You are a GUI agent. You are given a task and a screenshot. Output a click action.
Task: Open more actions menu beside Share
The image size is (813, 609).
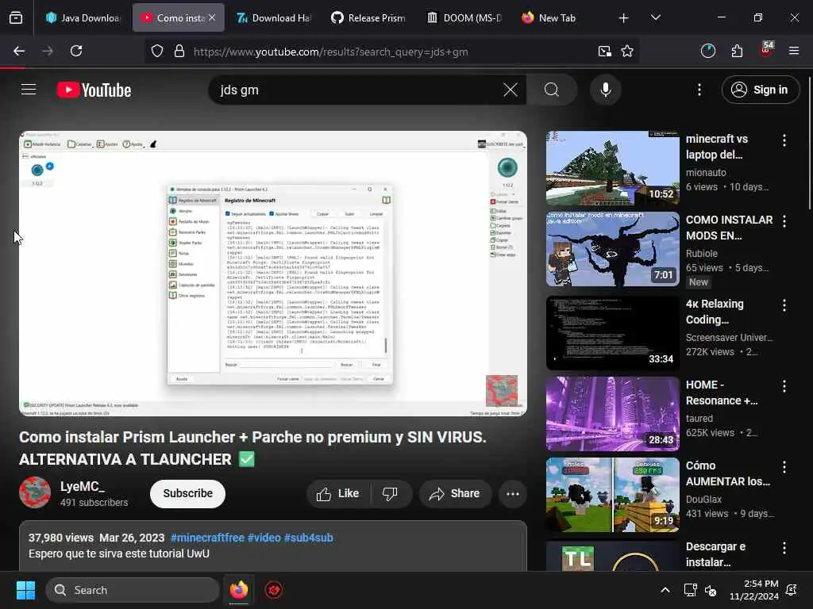[512, 493]
